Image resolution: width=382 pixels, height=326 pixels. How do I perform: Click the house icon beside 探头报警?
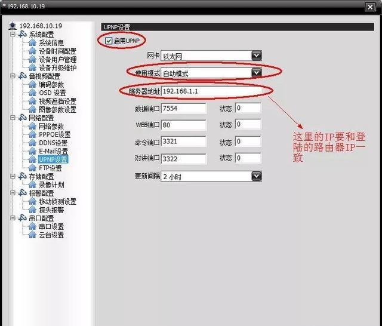pos(32,210)
